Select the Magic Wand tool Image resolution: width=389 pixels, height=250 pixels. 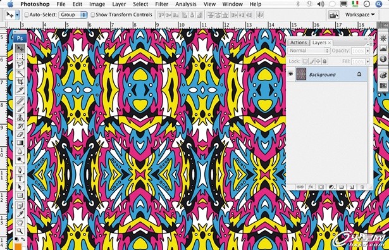pos(20,73)
